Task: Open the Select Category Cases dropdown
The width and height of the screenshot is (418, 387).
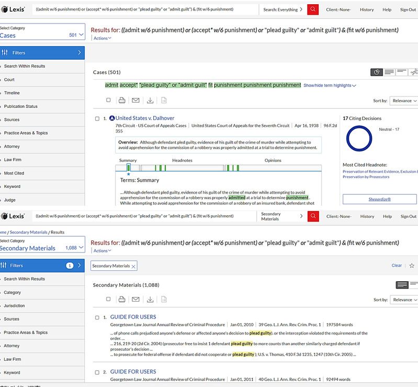Action: click(x=42, y=32)
